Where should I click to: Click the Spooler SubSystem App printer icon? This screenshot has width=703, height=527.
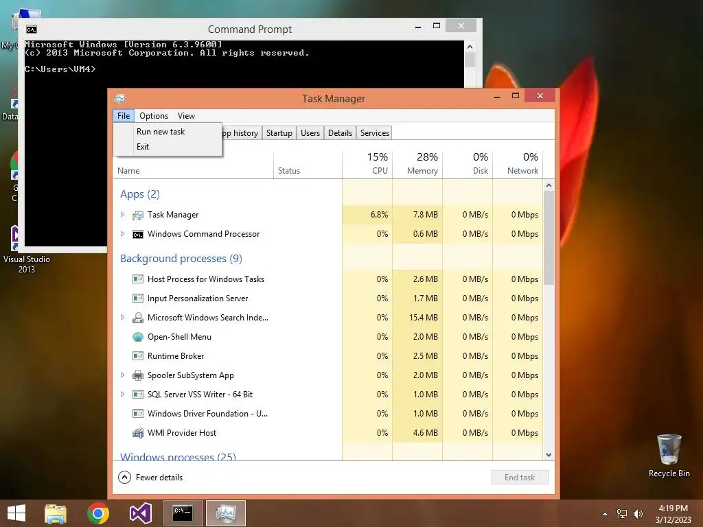pyautogui.click(x=137, y=375)
